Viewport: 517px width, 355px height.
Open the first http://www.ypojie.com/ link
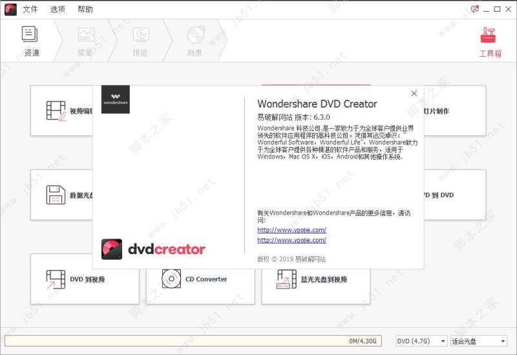(x=292, y=230)
